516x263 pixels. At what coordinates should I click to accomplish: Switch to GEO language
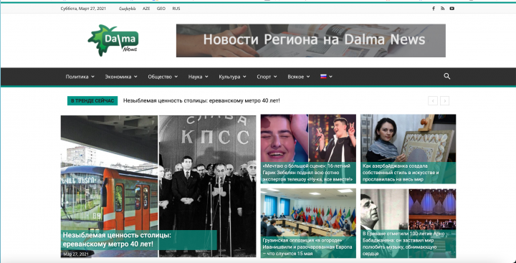(x=161, y=9)
